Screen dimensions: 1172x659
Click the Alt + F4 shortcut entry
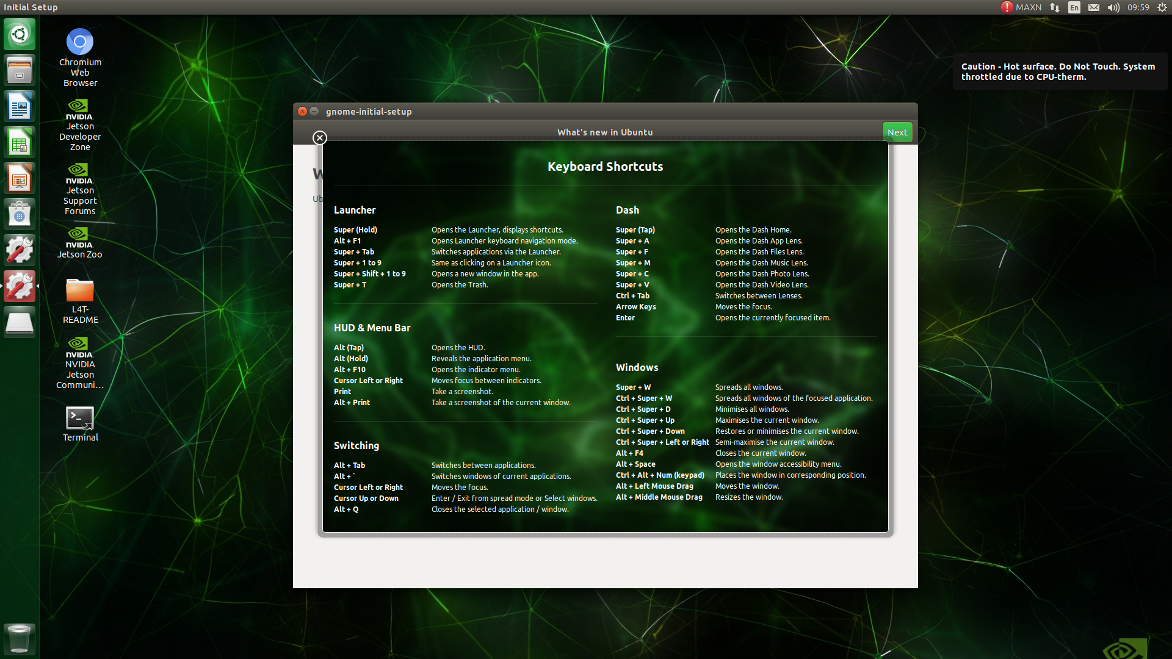pos(629,453)
